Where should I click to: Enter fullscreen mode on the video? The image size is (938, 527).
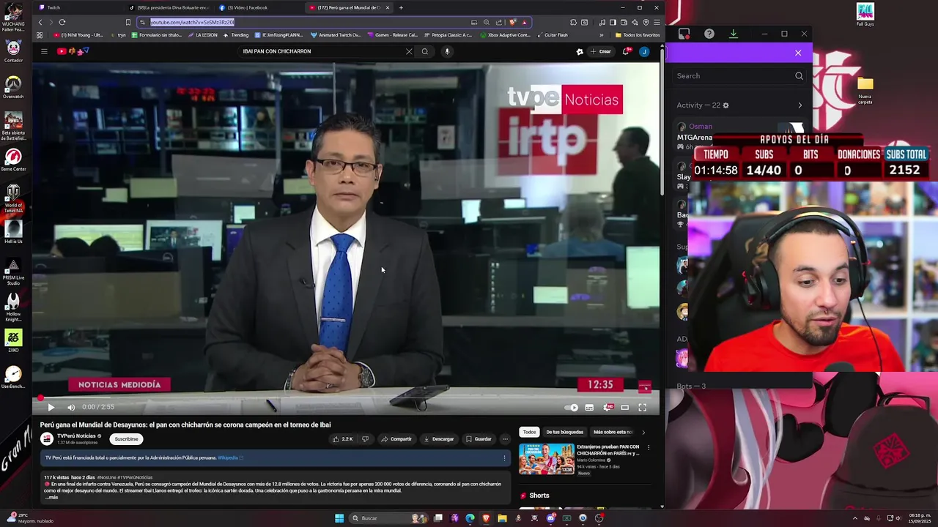point(643,408)
